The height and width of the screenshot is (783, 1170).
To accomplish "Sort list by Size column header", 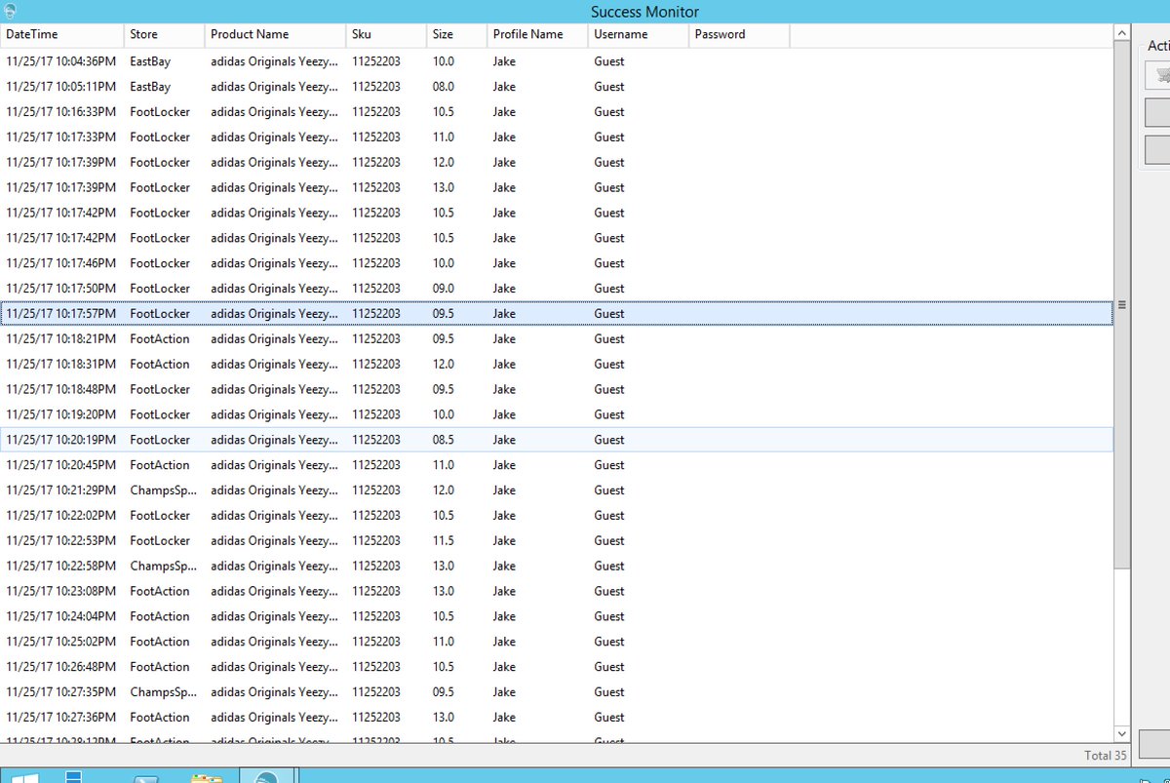I will click(457, 34).
